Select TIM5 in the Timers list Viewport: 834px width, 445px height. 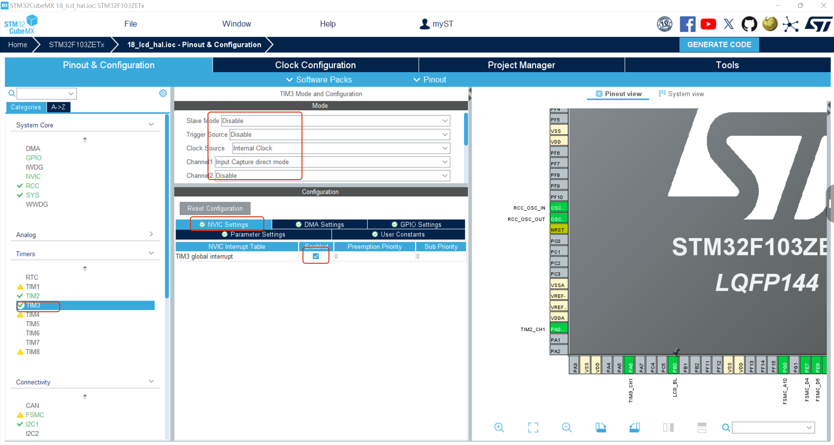[33, 324]
